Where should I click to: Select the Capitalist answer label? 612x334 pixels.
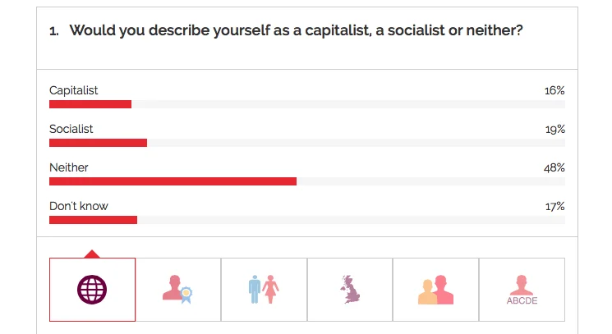coord(73,90)
